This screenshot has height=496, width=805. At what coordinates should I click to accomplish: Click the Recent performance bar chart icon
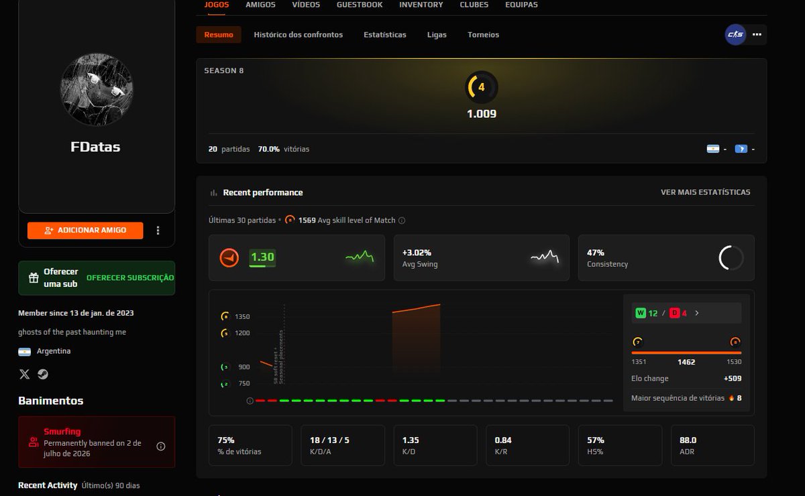(x=214, y=192)
